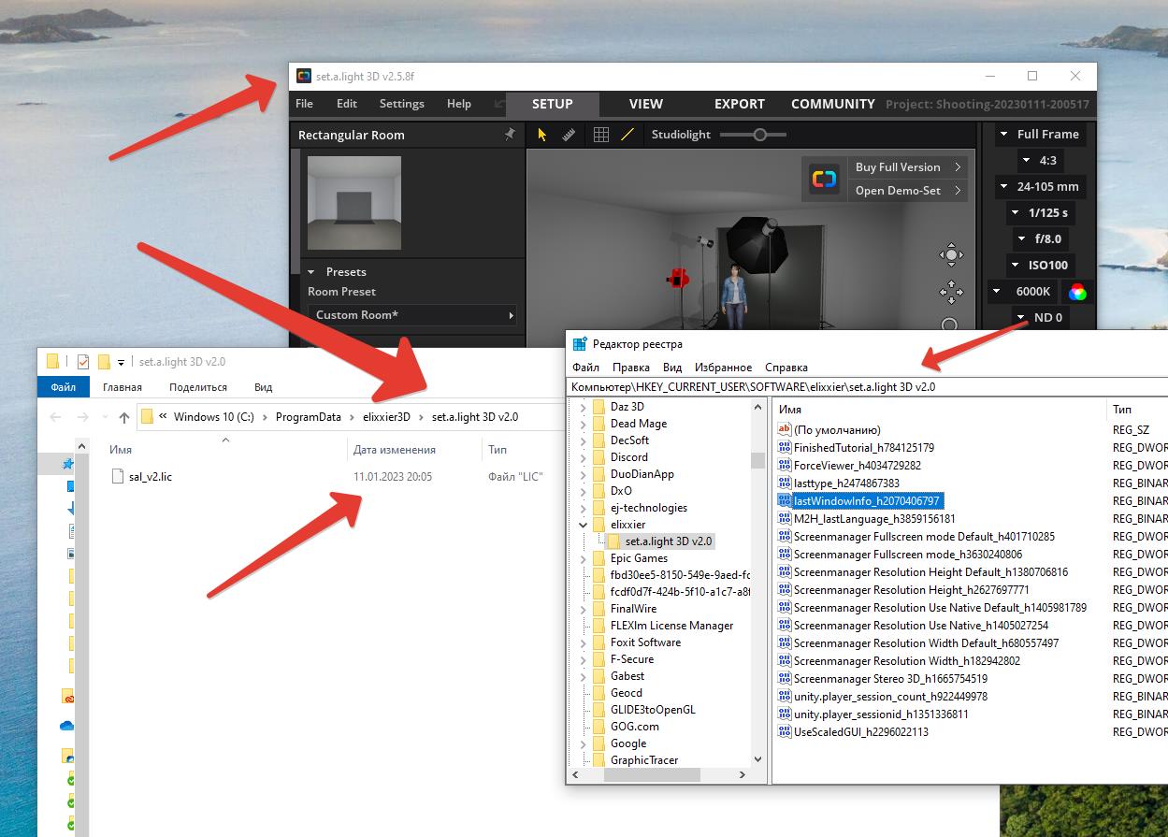Viewport: 1168px width, 837px height.
Task: Switch to the EXPORT tab
Action: [740, 104]
